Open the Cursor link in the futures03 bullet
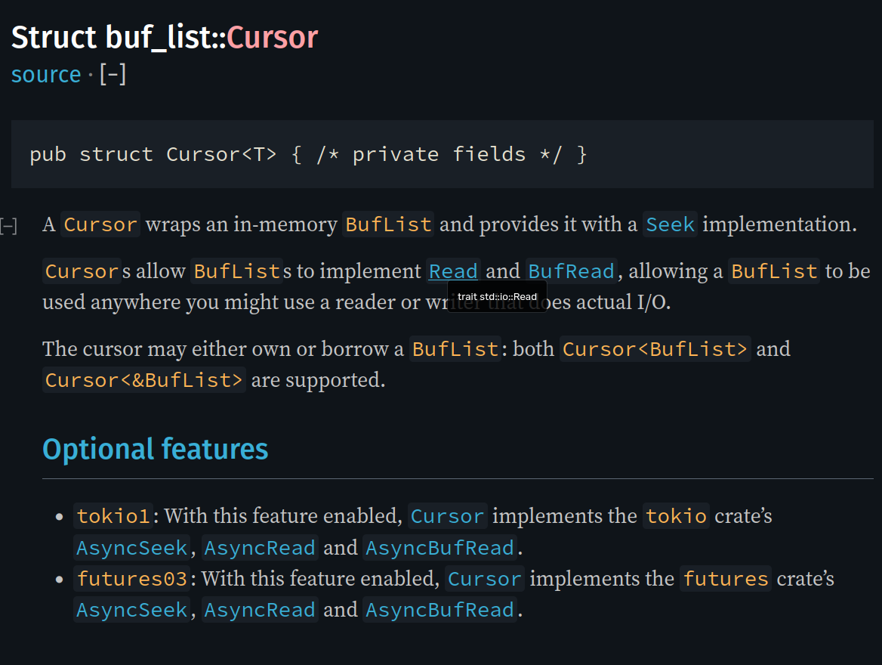This screenshot has height=665, width=882. (x=484, y=580)
